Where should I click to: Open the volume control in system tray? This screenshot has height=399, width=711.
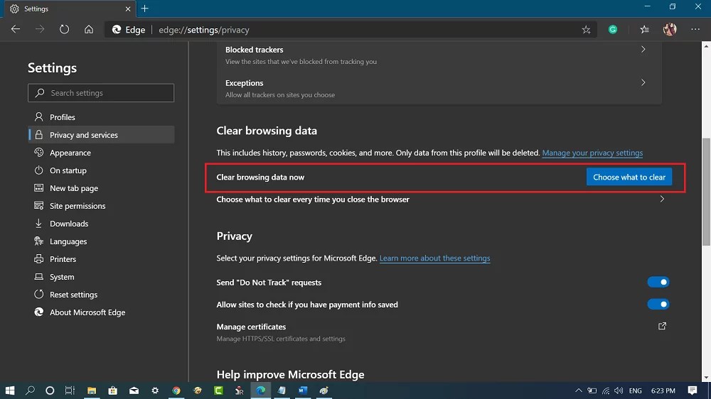coord(619,390)
